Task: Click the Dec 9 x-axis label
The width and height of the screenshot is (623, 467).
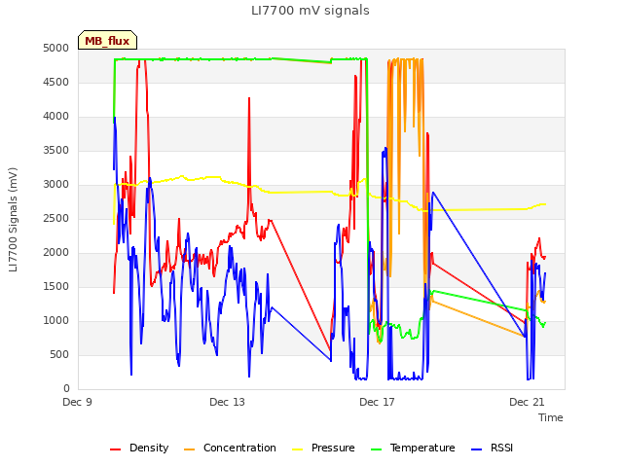Action: pyautogui.click(x=78, y=402)
